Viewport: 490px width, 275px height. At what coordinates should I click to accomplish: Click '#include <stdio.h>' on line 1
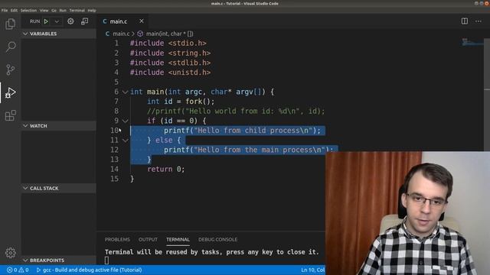(x=168, y=44)
